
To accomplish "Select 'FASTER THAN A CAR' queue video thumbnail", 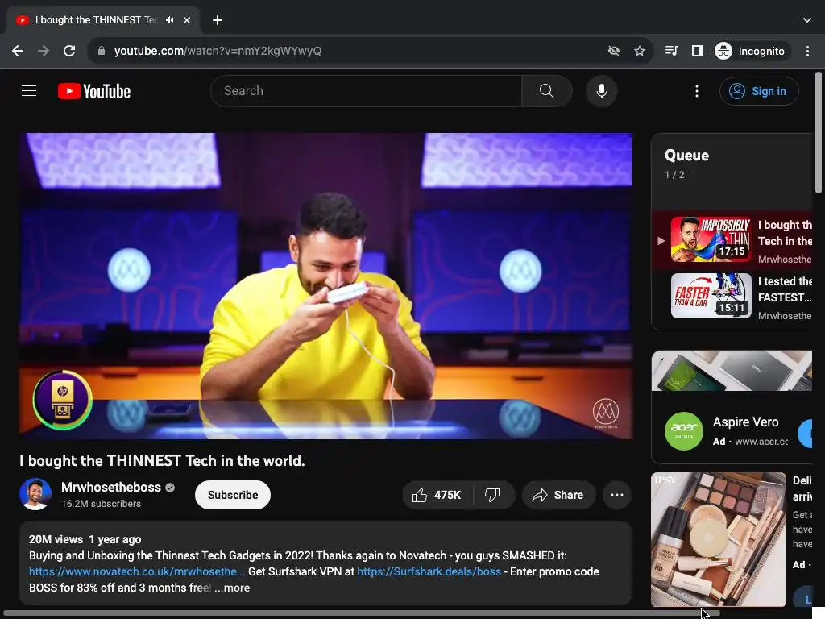I will point(711,295).
